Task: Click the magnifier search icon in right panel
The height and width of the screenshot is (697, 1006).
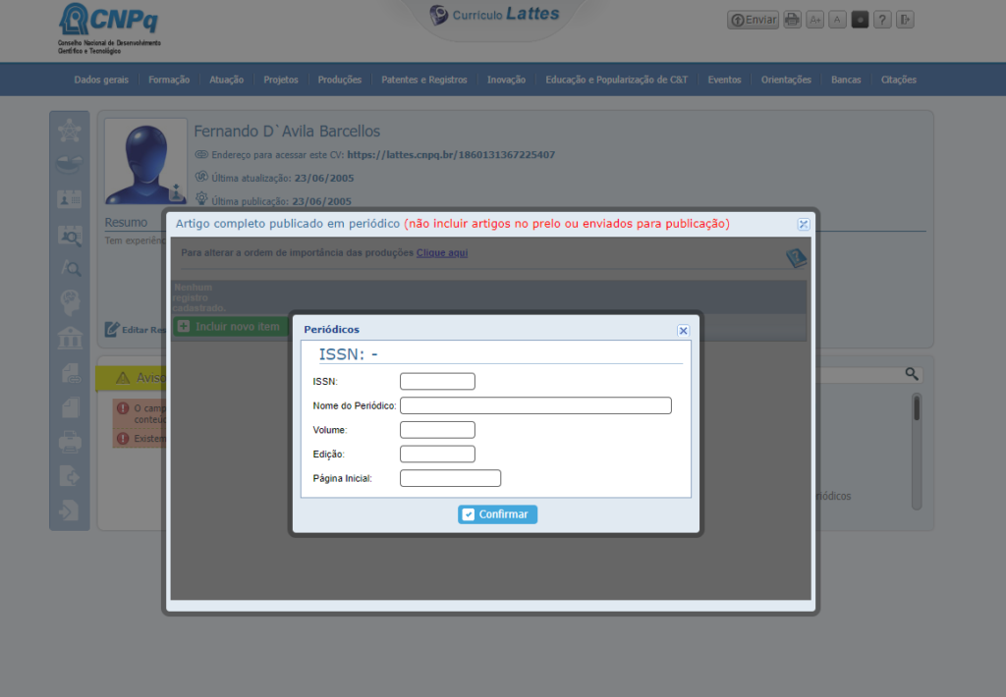Action: click(x=912, y=374)
